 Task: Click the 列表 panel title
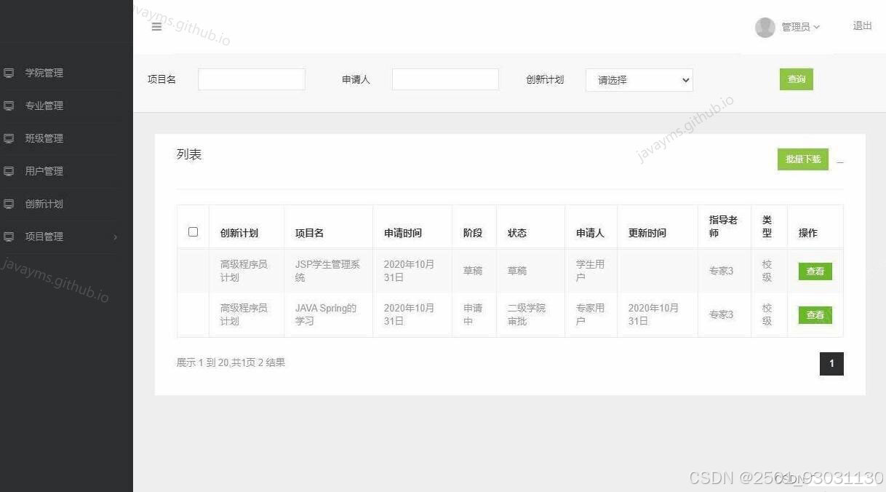point(189,154)
